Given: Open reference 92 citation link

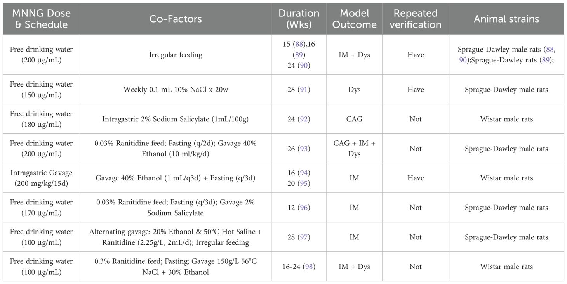Looking at the screenshot, I should 304,119.
